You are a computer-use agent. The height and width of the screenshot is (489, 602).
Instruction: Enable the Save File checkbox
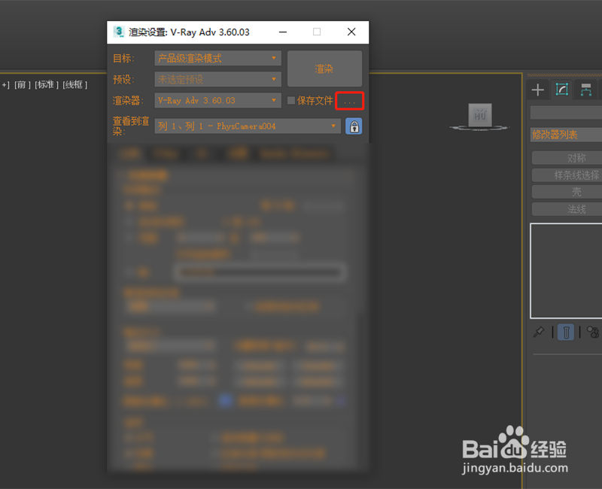pyautogui.click(x=291, y=101)
